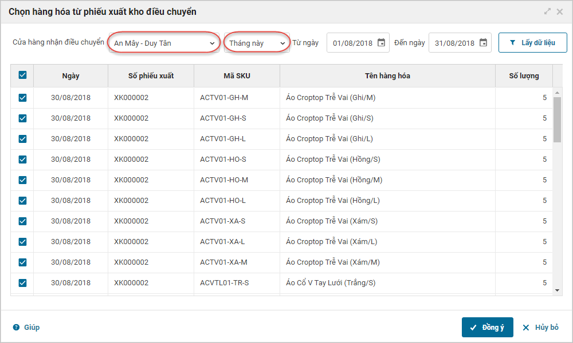Click the table scrollbar up arrow

pyautogui.click(x=558, y=93)
